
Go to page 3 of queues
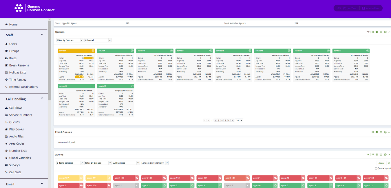coord(219,120)
